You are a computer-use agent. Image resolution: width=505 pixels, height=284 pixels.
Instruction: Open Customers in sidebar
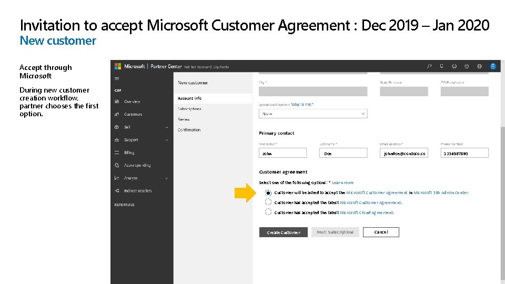point(133,114)
